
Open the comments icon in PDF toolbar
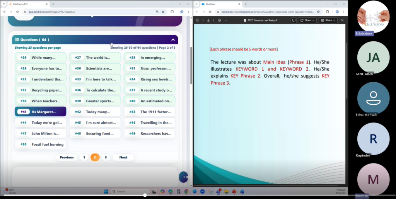(x=294, y=20)
